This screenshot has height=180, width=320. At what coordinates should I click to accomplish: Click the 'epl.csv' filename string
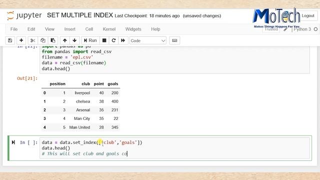[81, 57]
